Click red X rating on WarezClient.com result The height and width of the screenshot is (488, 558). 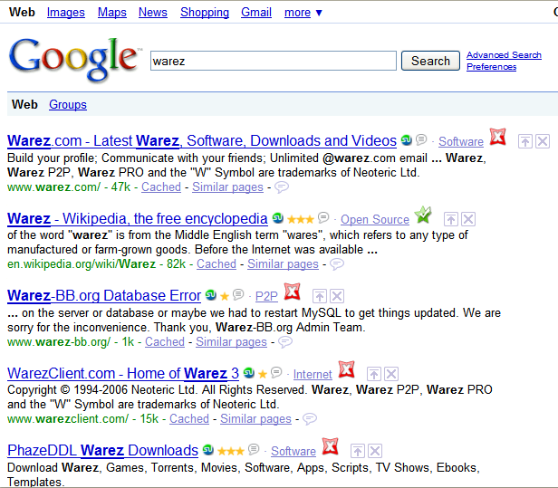click(347, 369)
